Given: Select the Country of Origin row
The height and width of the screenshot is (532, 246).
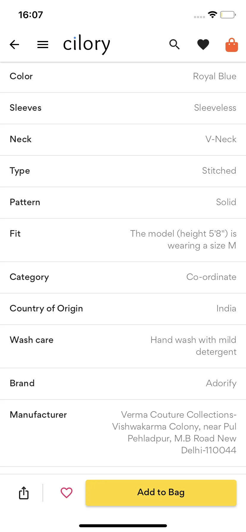Looking at the screenshot, I should (x=123, y=309).
